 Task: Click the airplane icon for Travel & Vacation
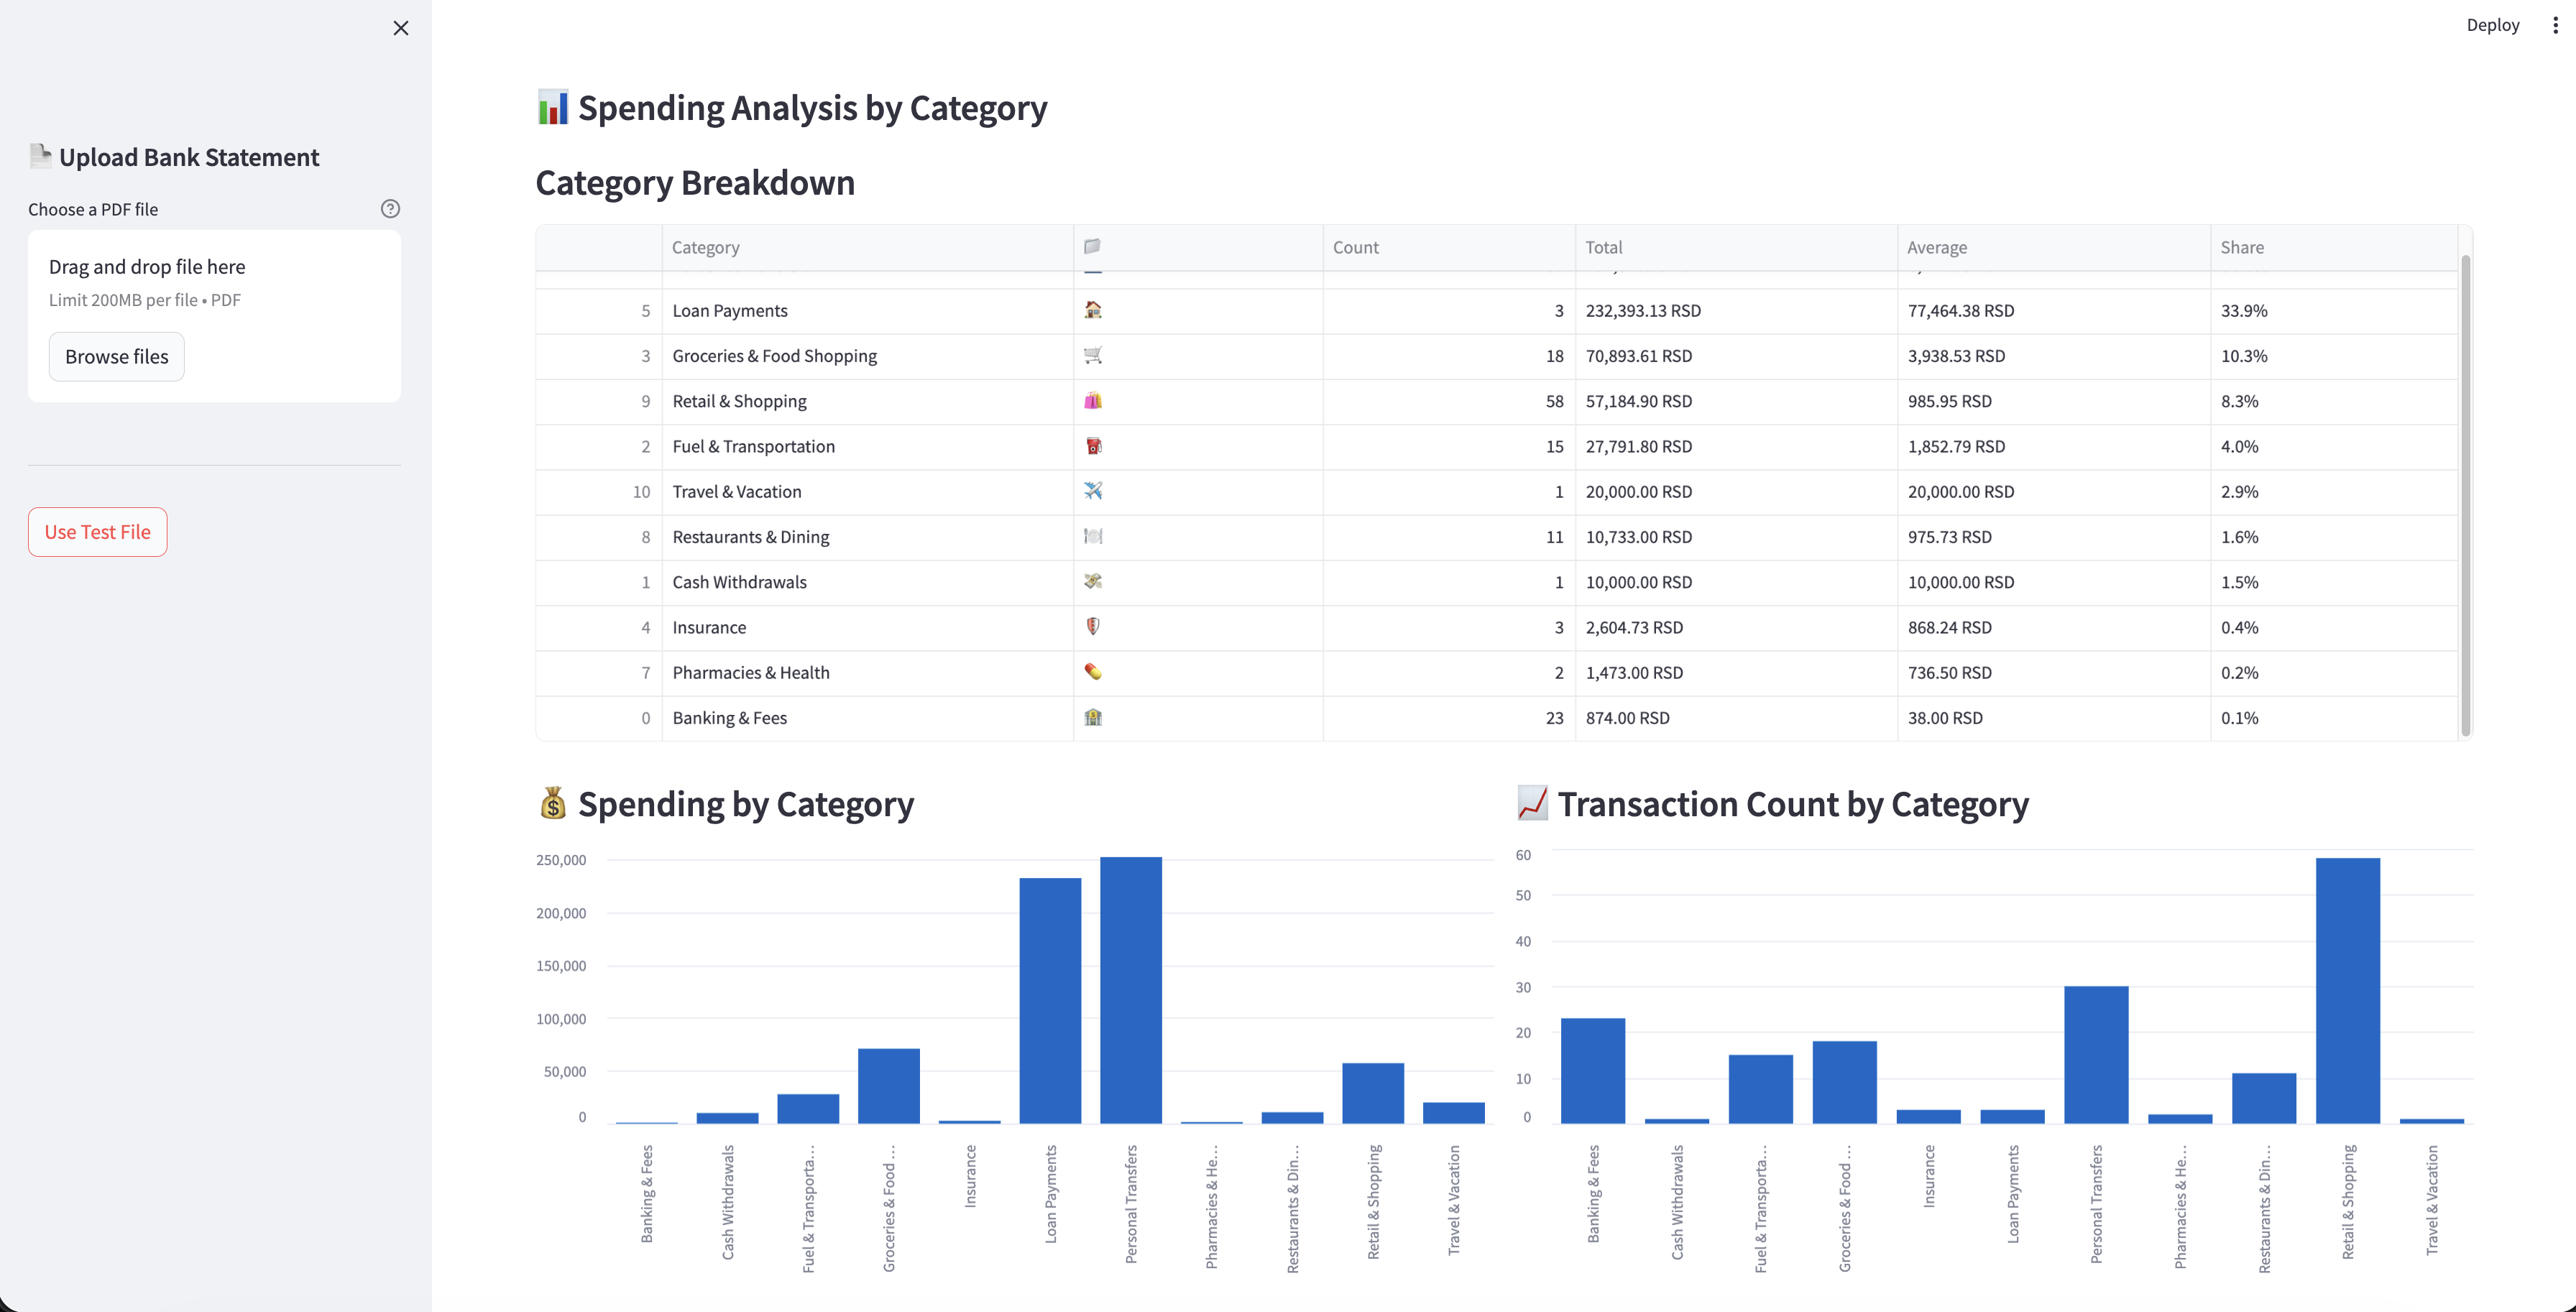tap(1093, 491)
